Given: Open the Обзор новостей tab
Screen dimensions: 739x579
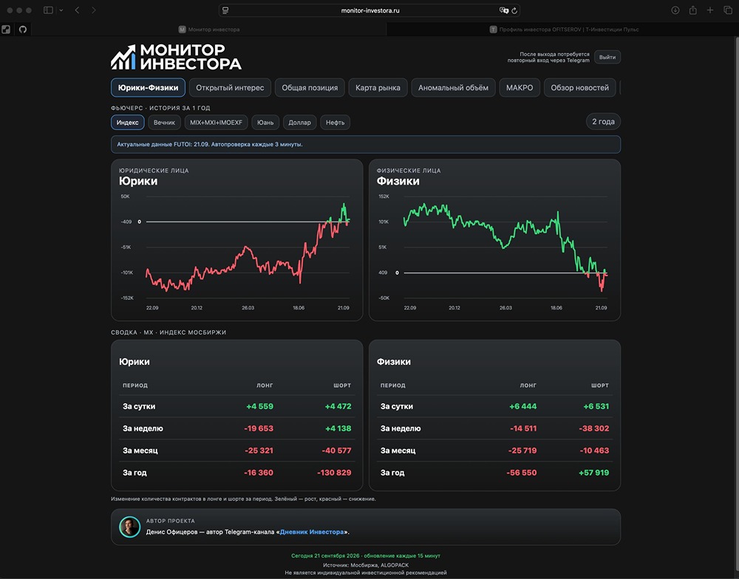Looking at the screenshot, I should click(x=579, y=88).
